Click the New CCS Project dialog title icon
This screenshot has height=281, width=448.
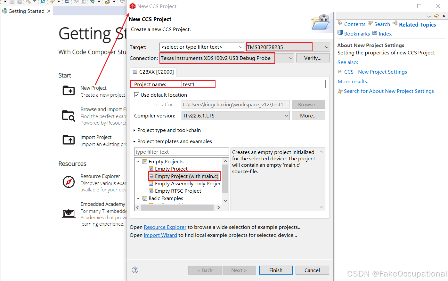[133, 6]
